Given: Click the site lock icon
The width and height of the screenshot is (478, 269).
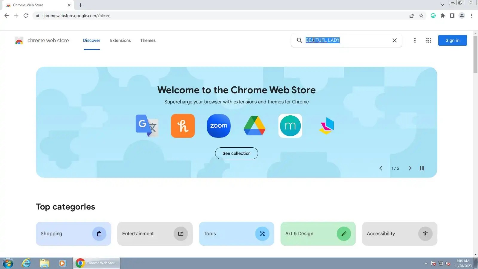Looking at the screenshot, I should (37, 16).
